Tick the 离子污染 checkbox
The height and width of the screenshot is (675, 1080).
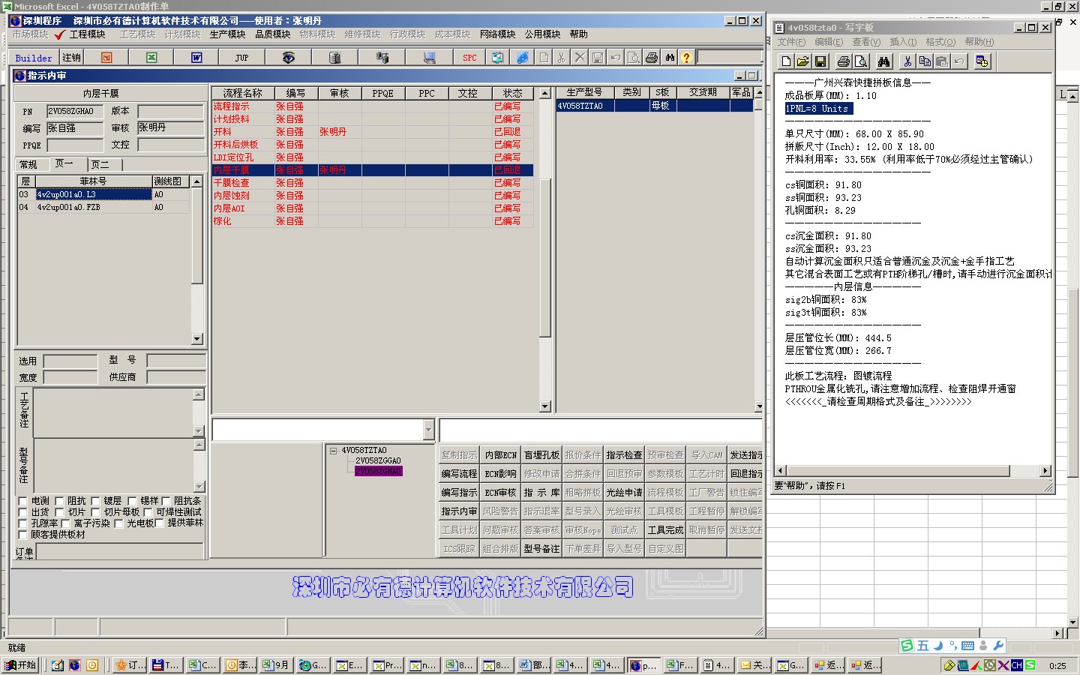click(x=65, y=523)
